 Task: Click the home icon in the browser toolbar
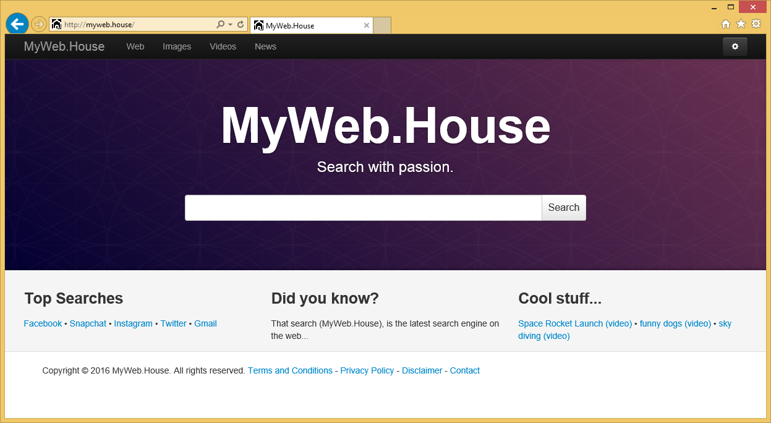click(725, 23)
